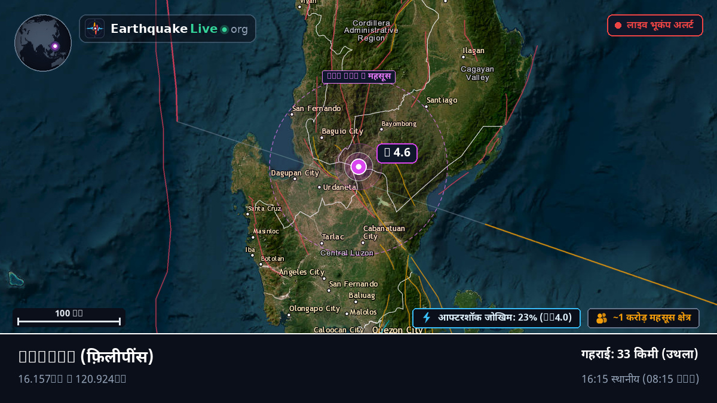Select the magenta epicenter marker
Viewport: 717px width, 403px height.
click(358, 167)
